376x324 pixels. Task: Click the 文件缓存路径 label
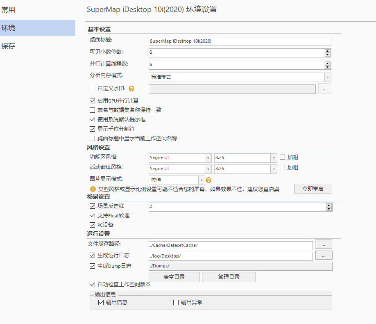coord(104,244)
